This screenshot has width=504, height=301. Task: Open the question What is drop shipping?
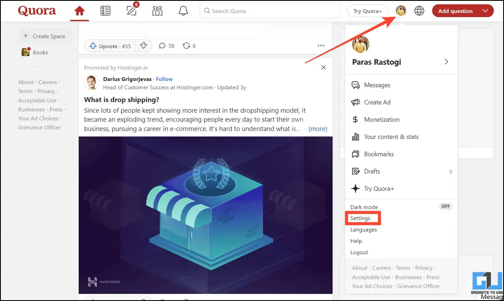[122, 99]
